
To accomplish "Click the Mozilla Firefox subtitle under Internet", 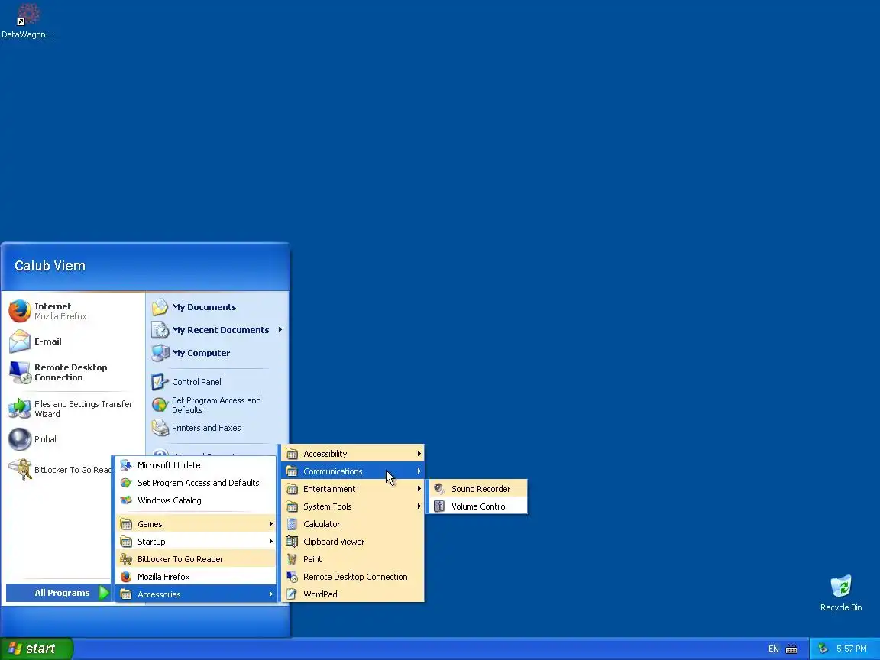I will point(60,316).
